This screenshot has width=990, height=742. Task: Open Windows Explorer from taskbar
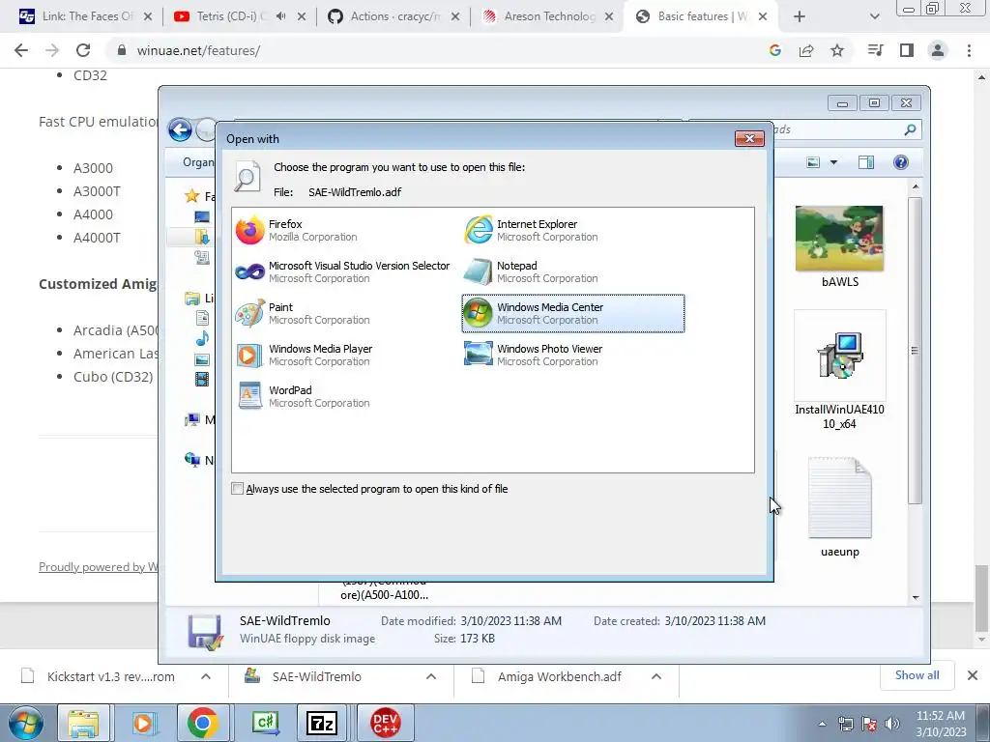(x=83, y=723)
